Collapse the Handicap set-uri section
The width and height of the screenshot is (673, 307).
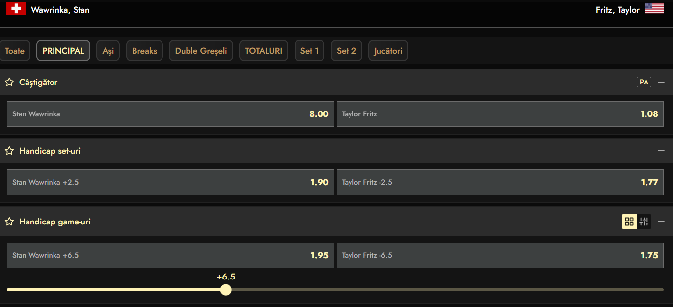pyautogui.click(x=661, y=151)
